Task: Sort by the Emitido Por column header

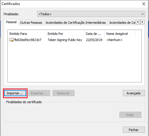Action: coord(65,34)
